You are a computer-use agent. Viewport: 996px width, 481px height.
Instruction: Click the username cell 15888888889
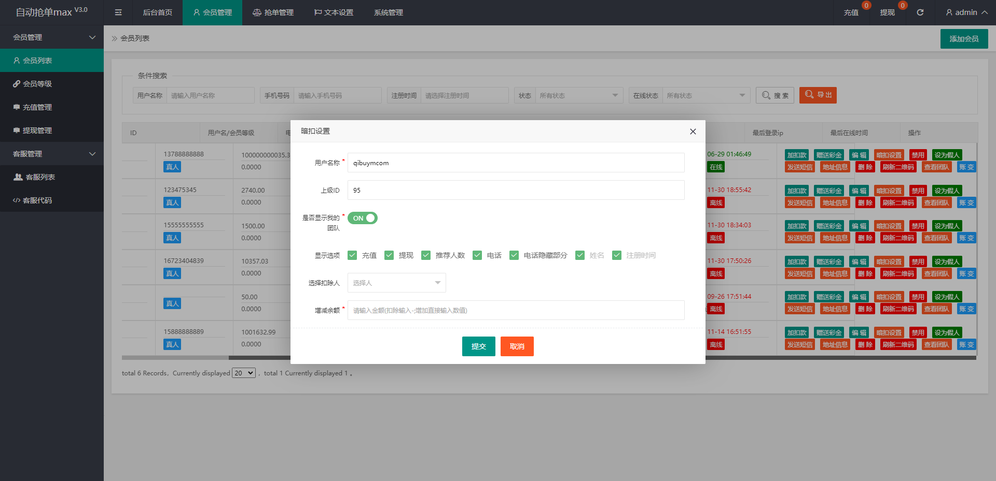184,331
